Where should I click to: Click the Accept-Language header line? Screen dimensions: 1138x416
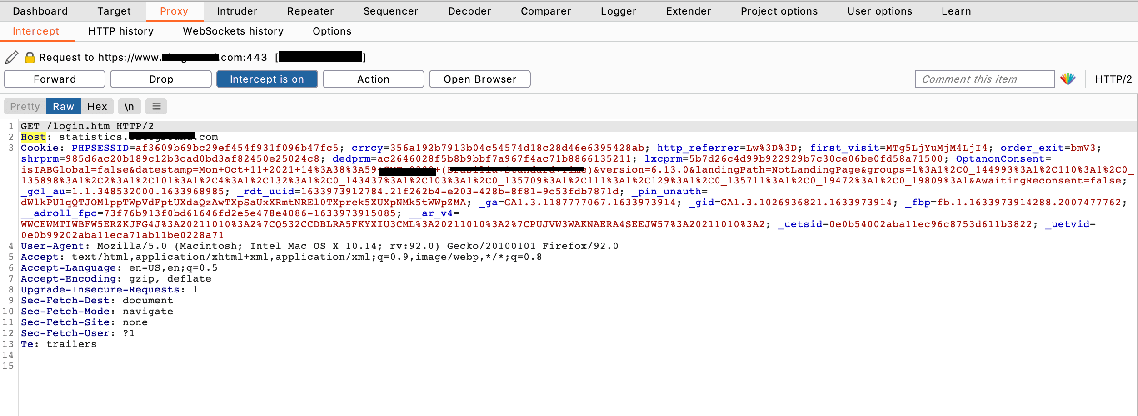tap(119, 267)
